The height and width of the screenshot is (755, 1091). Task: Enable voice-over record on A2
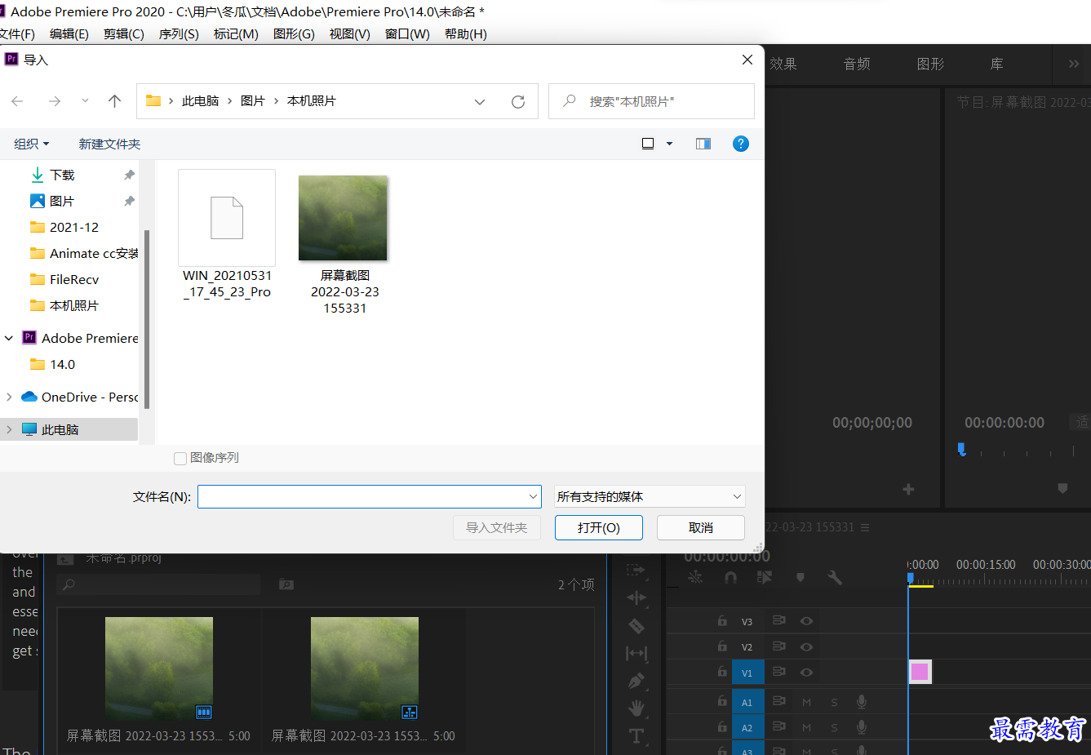point(862,727)
